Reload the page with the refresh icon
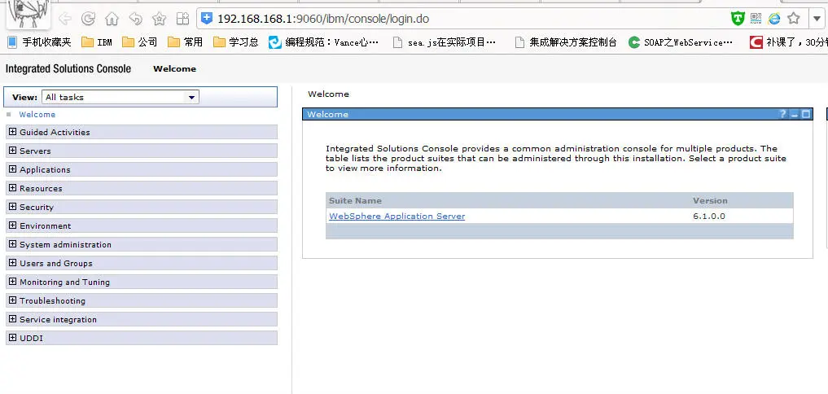This screenshot has width=828, height=394. (88, 19)
